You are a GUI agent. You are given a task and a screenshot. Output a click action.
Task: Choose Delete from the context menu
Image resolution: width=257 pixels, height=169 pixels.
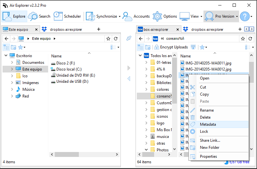[219, 117]
